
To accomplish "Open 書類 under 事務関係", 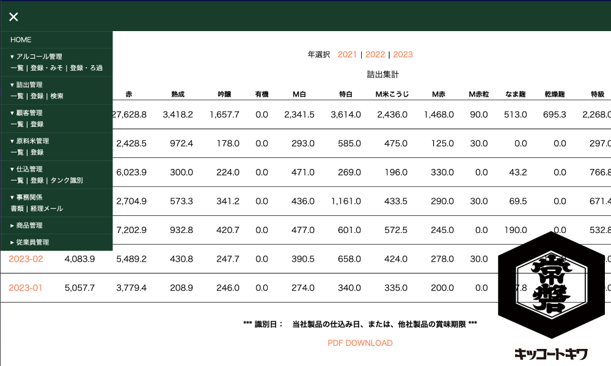I will coord(17,209).
